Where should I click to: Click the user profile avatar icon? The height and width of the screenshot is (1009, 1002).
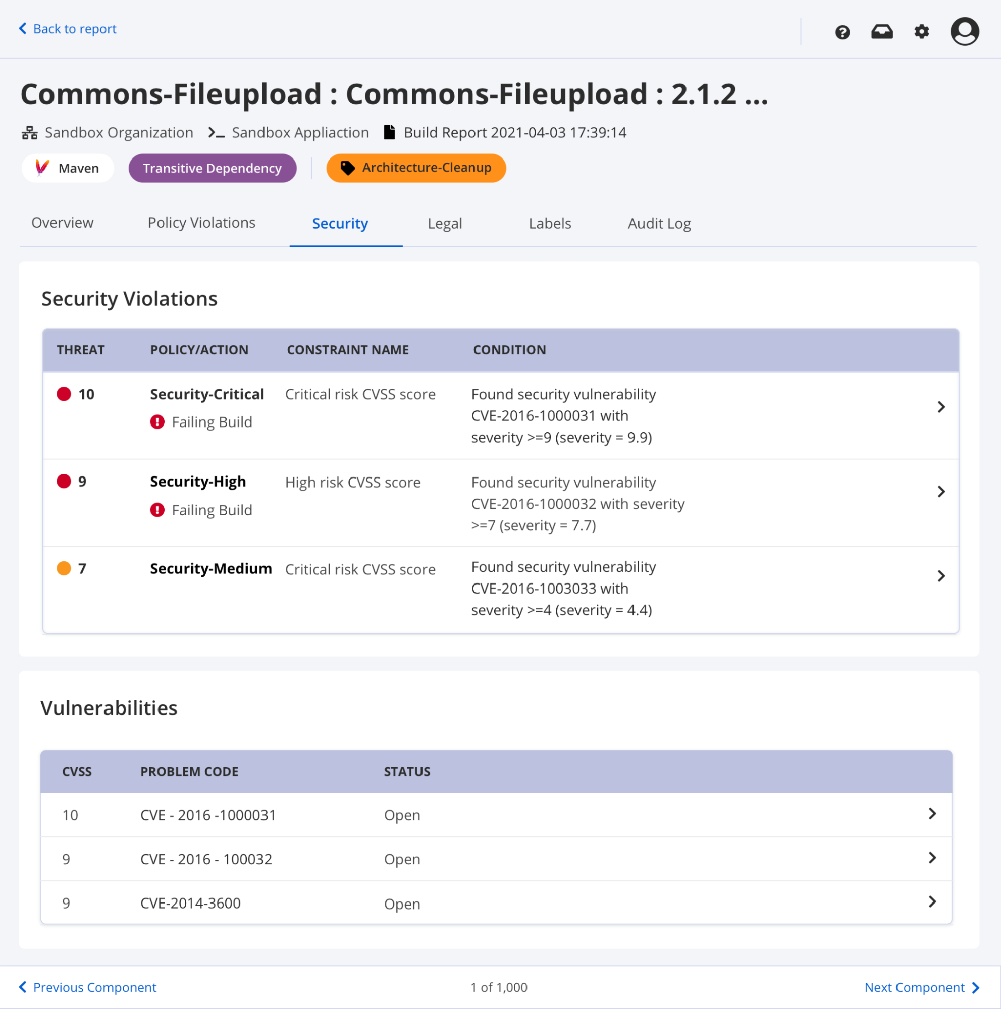(964, 31)
